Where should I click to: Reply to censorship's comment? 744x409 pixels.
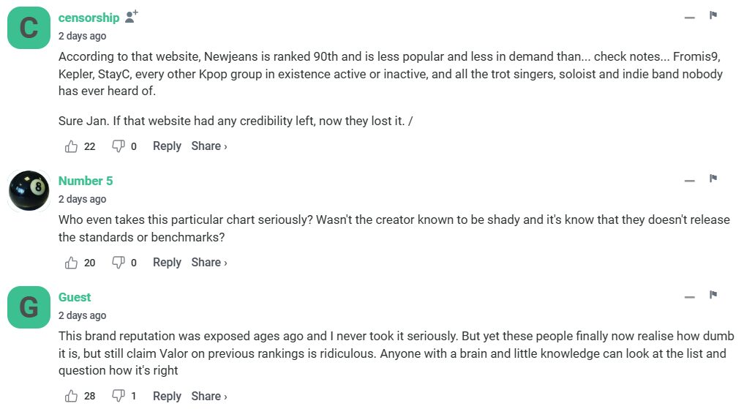tap(167, 146)
